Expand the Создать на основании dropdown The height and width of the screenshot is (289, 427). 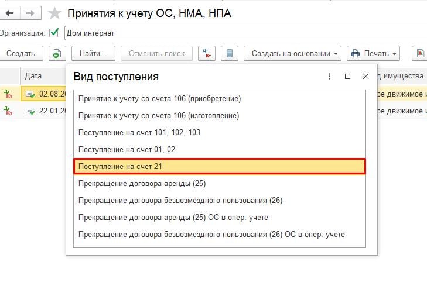292,54
